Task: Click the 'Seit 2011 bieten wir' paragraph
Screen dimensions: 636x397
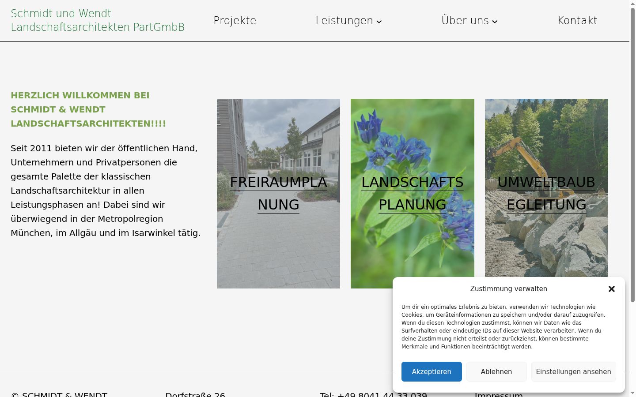Action: (106, 191)
